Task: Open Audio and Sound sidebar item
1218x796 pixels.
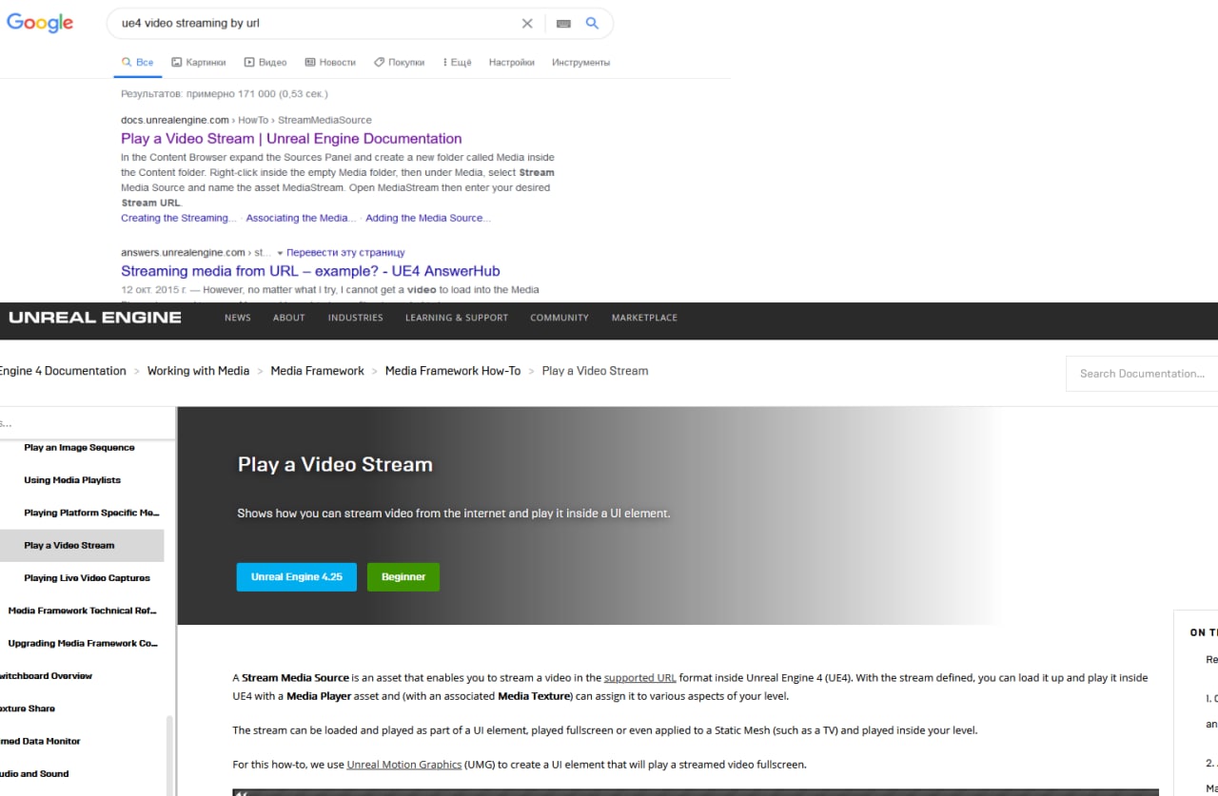Action: click(x=34, y=773)
